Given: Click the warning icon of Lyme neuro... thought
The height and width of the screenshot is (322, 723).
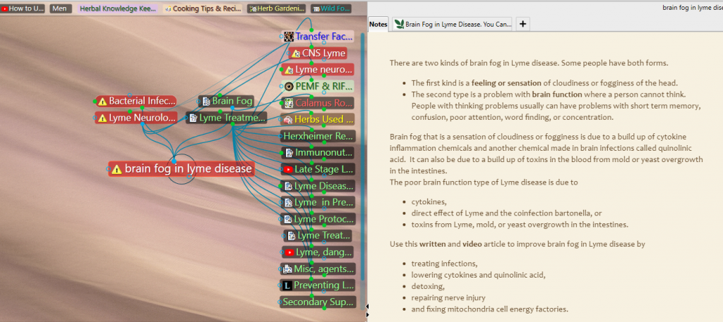Looking at the screenshot, I should click(x=289, y=70).
